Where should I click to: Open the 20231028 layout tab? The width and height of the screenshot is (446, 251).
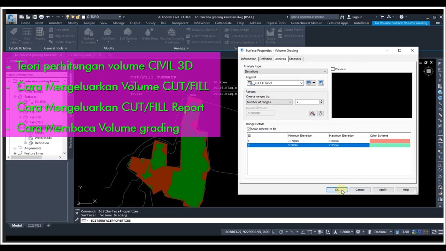[x=34, y=226]
